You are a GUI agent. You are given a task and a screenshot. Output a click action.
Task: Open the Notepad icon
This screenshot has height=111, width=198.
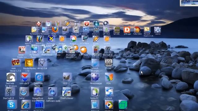pos(95,105)
